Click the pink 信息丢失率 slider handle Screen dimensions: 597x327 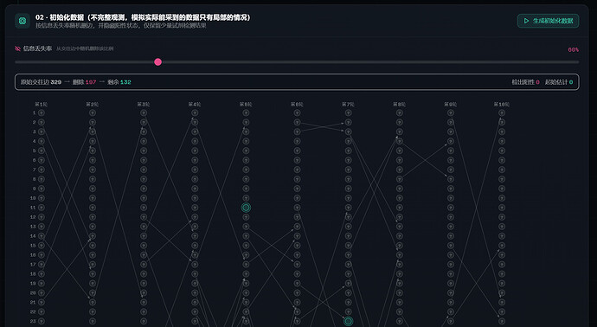158,62
